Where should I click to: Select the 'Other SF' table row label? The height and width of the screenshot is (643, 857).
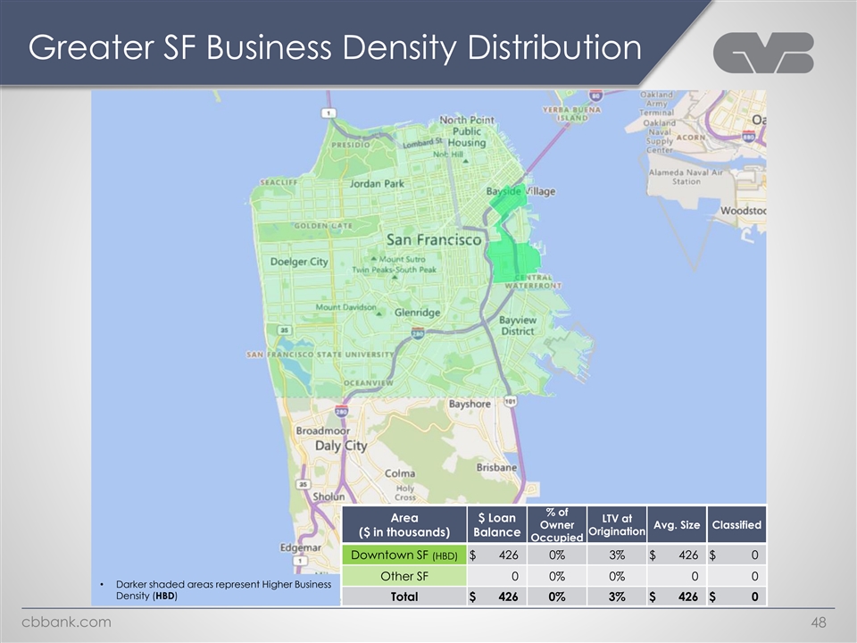tap(404, 576)
